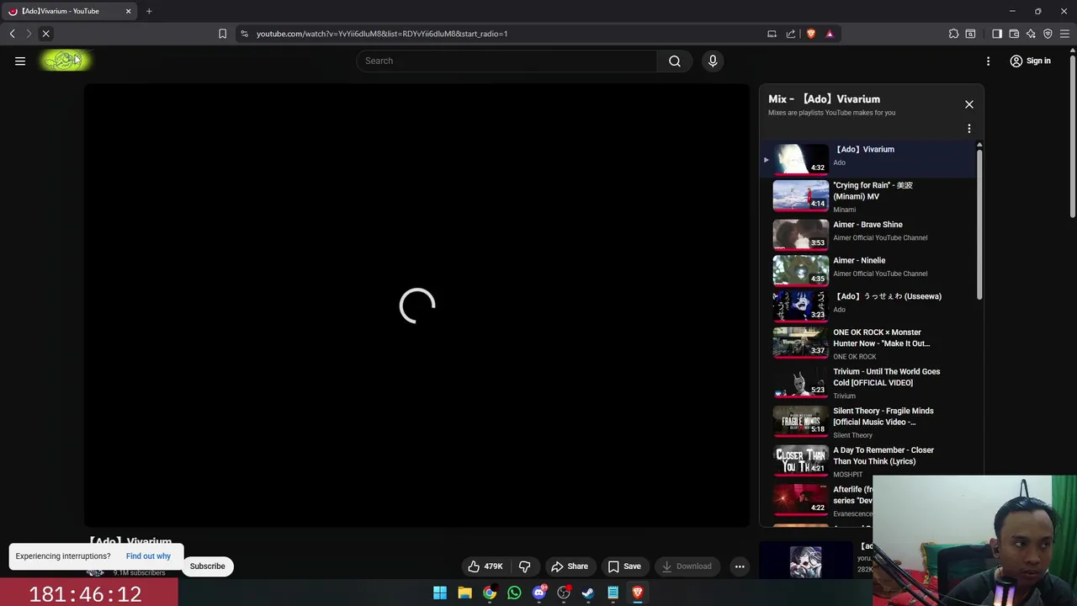This screenshot has width=1077, height=606.
Task: Open the Windows Start menu
Action: (440, 593)
